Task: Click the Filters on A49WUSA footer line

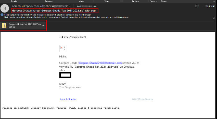Action: pos(61,108)
